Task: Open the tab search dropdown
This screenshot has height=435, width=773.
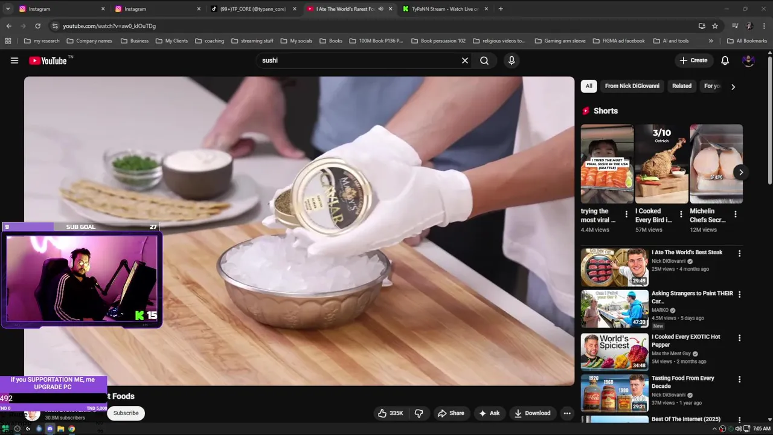Action: (x=7, y=9)
